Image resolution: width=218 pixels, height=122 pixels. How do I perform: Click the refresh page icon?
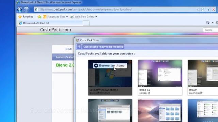[208, 9]
